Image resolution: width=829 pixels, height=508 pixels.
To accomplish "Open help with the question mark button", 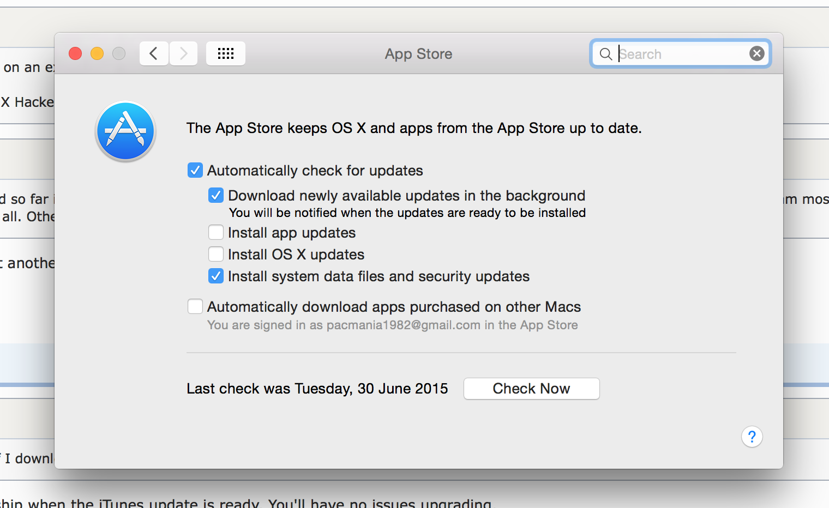I will (752, 437).
